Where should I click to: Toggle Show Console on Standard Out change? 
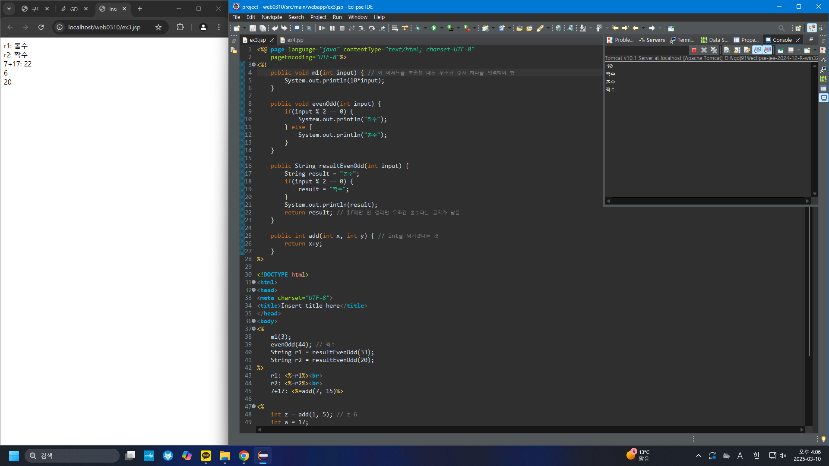click(x=757, y=50)
